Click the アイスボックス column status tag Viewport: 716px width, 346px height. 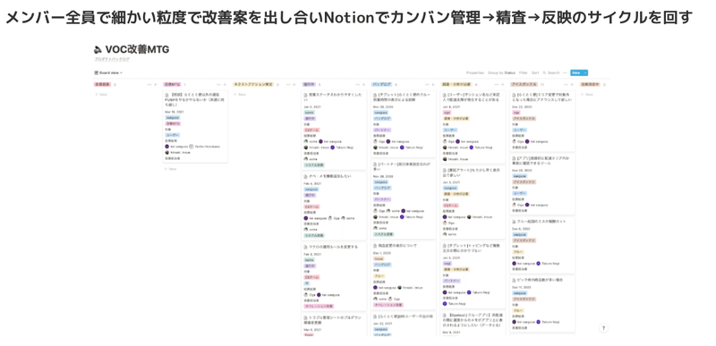point(524,85)
